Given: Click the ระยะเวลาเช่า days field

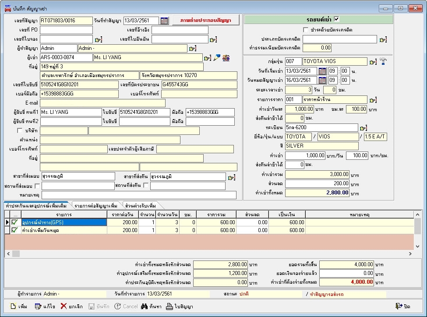Looking at the screenshot, I should [299, 90].
